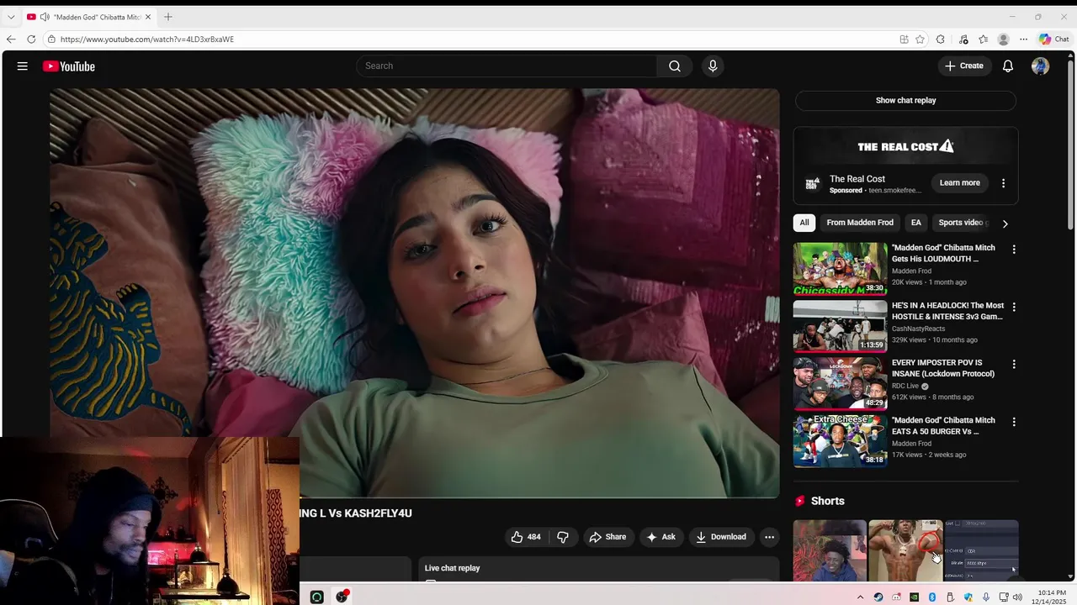Click the main video player frame
This screenshot has height=605, width=1077.
pos(414,293)
